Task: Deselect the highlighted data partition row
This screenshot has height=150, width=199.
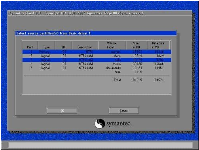Action: tap(97, 60)
